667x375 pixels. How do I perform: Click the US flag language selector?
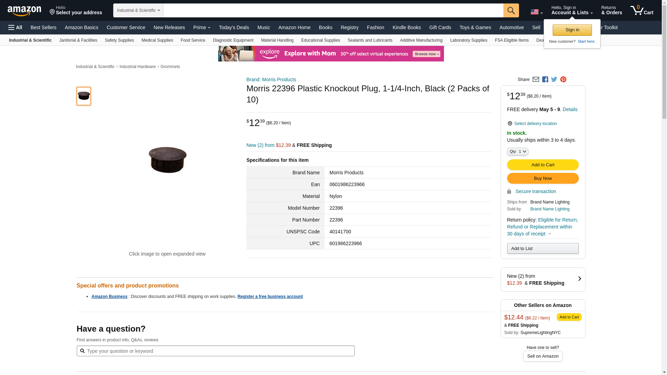point(536,12)
